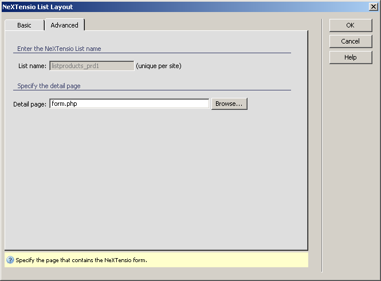Cancel the List Layout dialog

coord(350,41)
